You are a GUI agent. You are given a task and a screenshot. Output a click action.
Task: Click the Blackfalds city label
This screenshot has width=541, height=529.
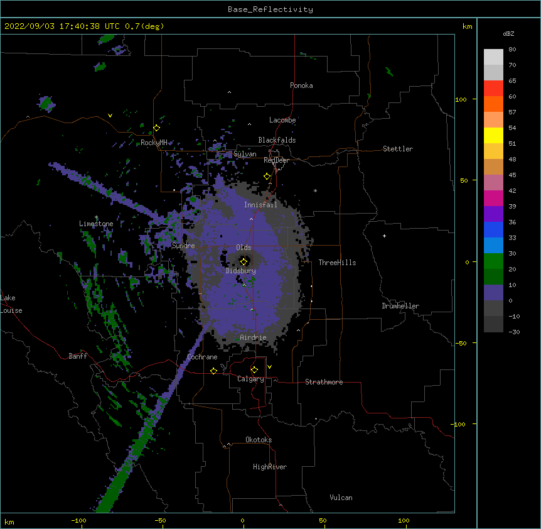(277, 140)
